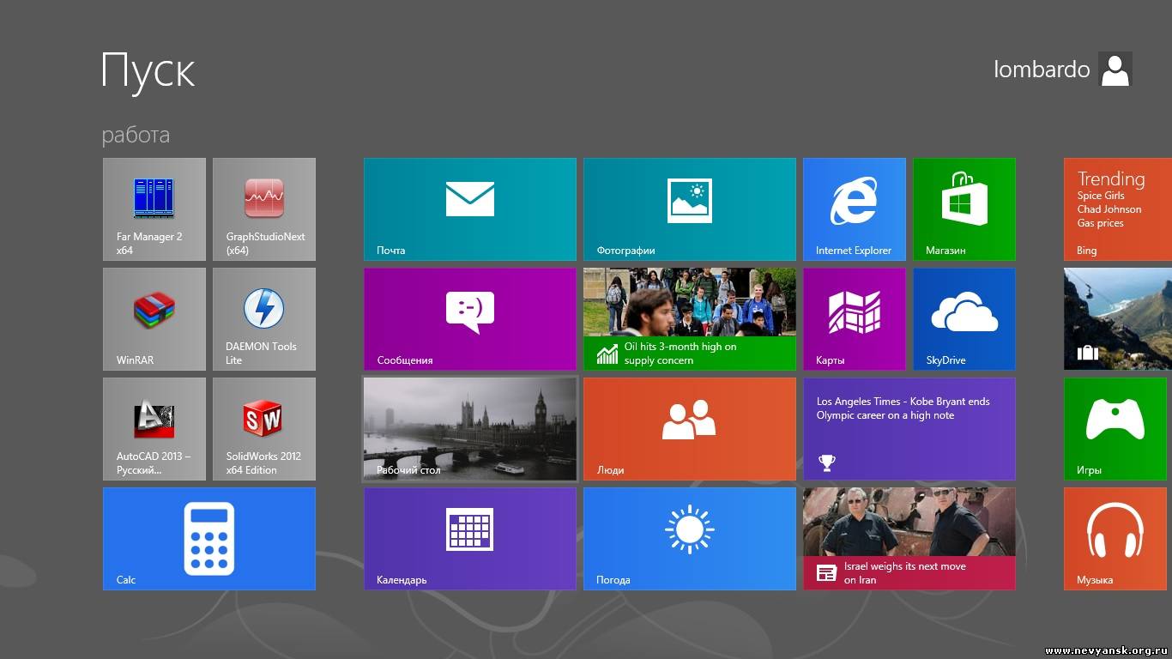Click 'Gas prices' trending topic

[x=1100, y=223]
